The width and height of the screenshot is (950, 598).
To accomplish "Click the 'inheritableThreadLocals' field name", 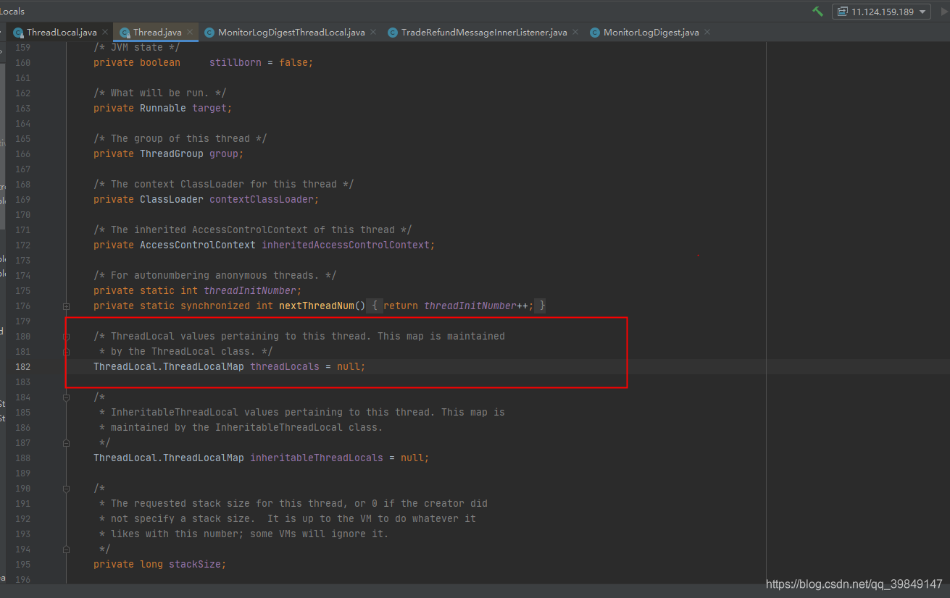I will [x=317, y=458].
